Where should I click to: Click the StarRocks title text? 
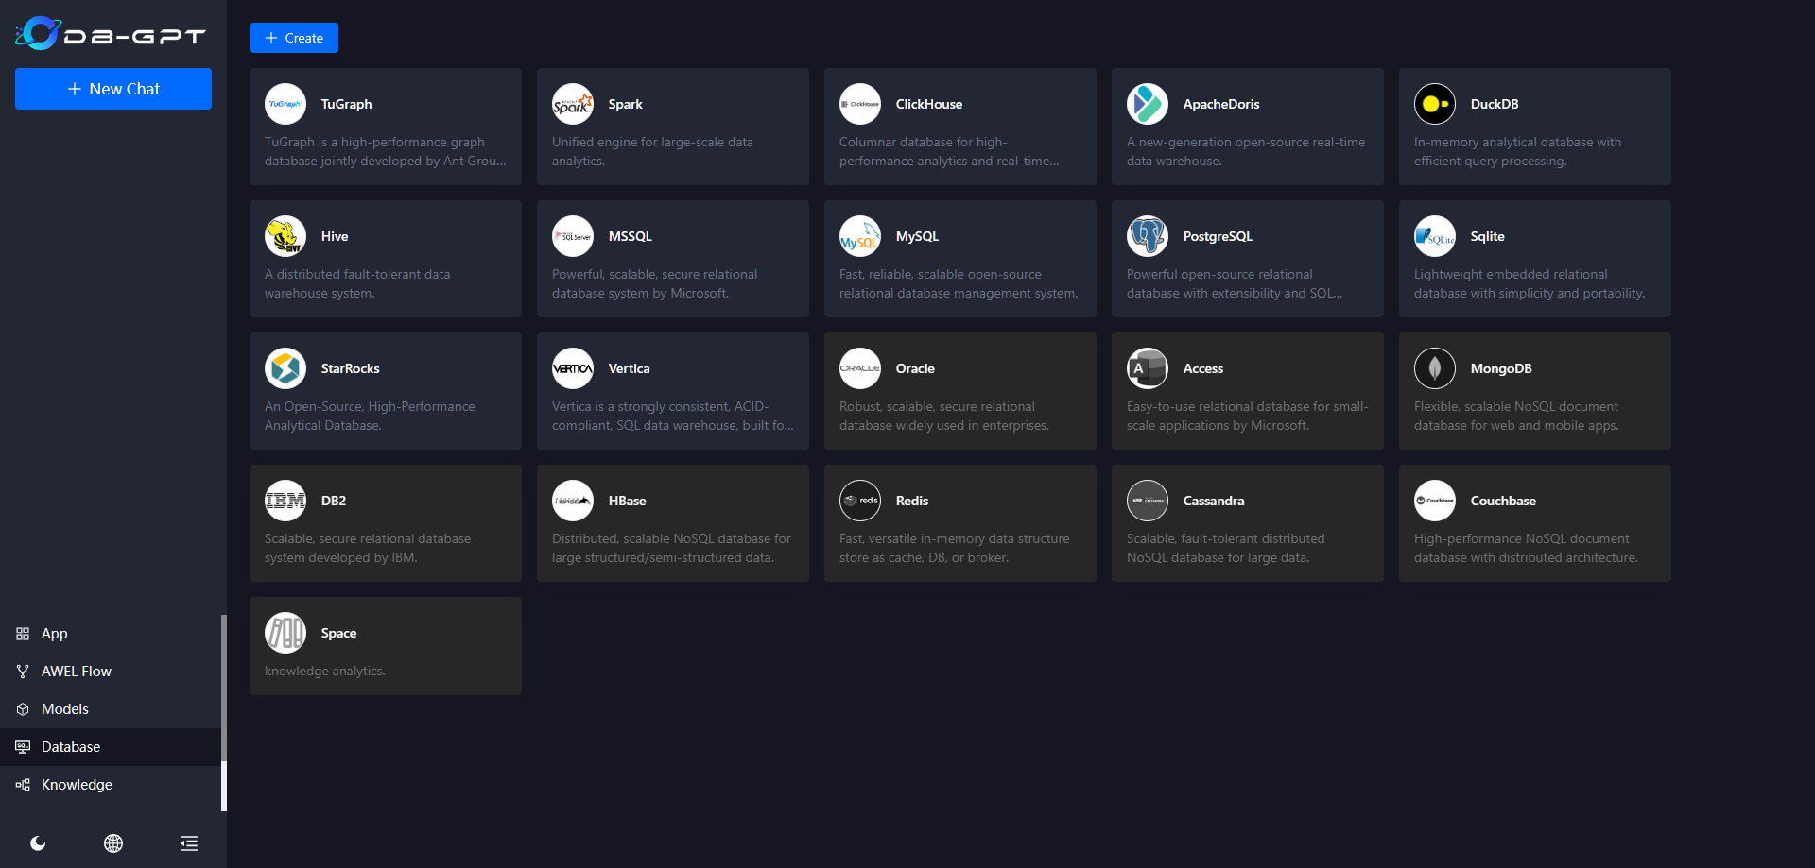(350, 368)
